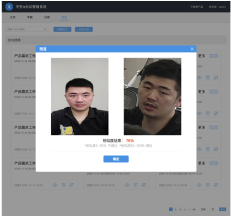
Task: Edit the bottom-left meeting card
Action: coord(71,185)
